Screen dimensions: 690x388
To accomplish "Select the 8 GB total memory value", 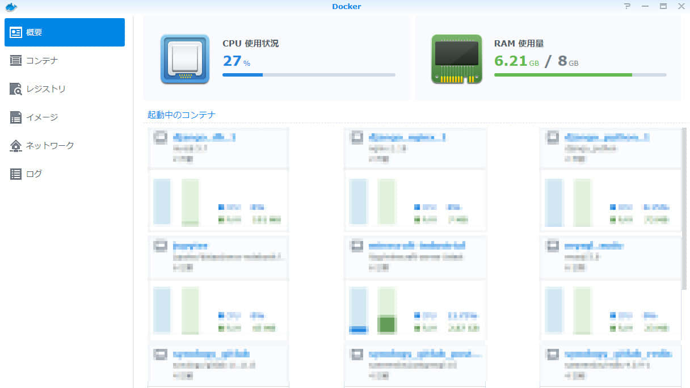I will [568, 61].
